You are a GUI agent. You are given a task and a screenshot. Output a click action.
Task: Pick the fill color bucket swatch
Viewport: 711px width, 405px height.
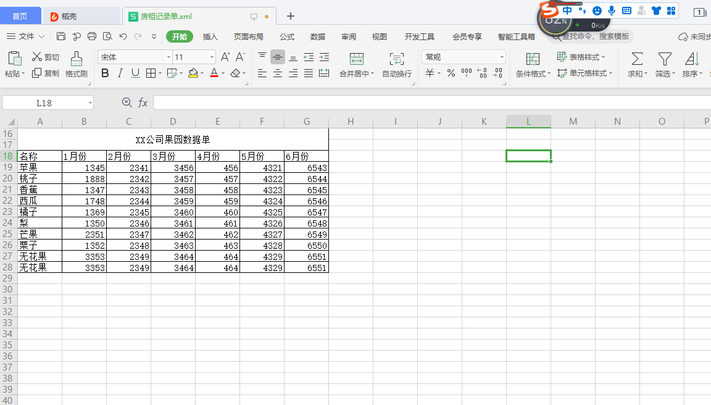193,73
